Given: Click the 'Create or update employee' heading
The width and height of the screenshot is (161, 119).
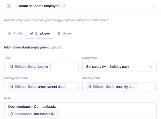Looking at the screenshot, I should pyautogui.click(x=38, y=6).
